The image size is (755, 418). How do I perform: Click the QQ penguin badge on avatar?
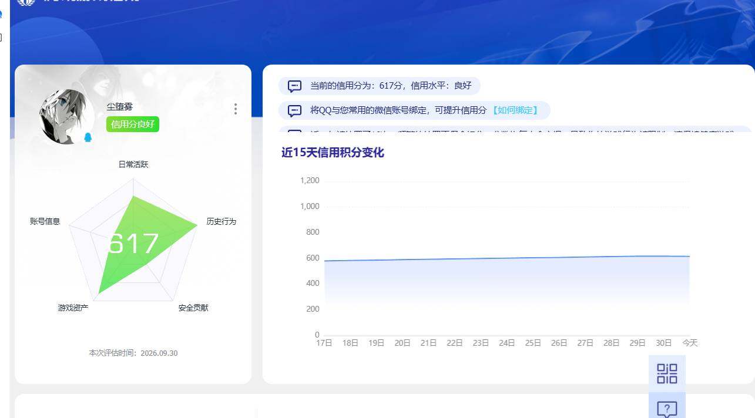[x=88, y=137]
